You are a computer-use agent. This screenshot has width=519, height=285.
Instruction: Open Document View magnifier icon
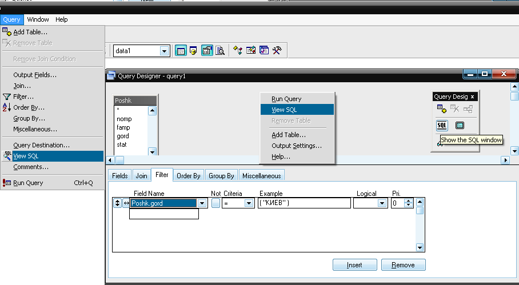pos(220,51)
